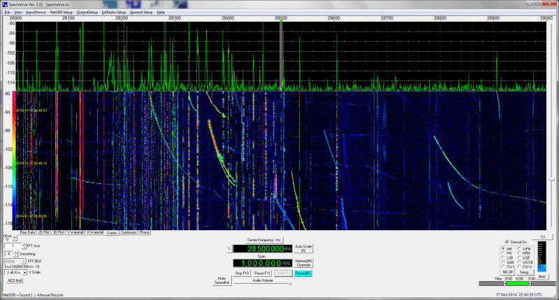Image resolution: width=559 pixels, height=300 pixels.
Task: Click the green filter bandwidth bar
Action: tap(517, 284)
